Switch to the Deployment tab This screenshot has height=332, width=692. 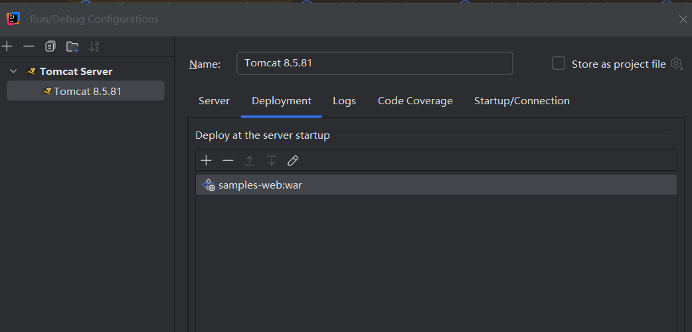pos(282,101)
